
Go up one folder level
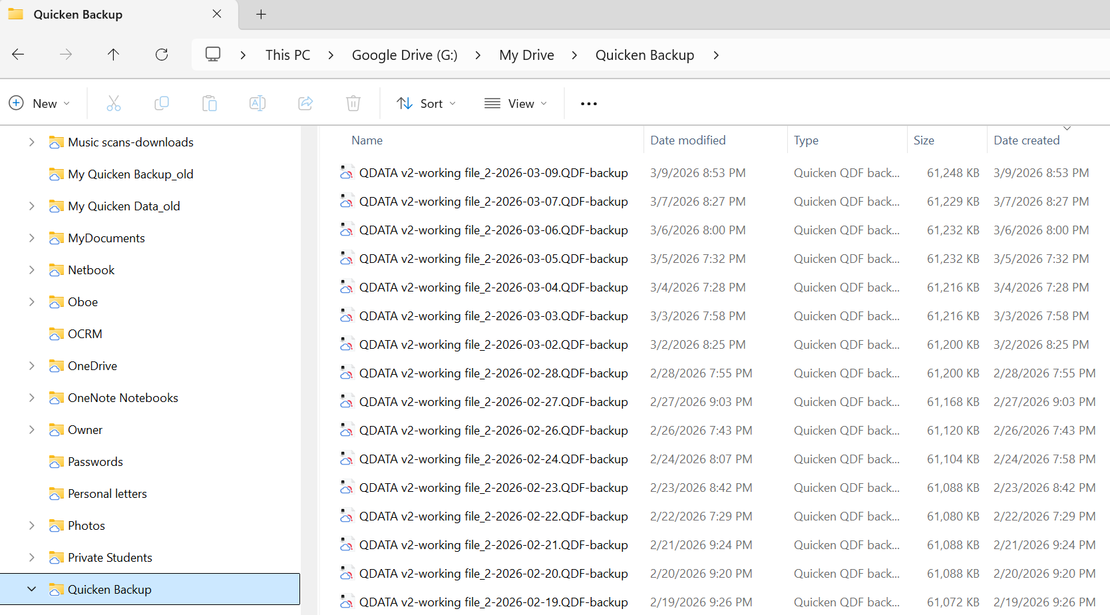pyautogui.click(x=114, y=55)
